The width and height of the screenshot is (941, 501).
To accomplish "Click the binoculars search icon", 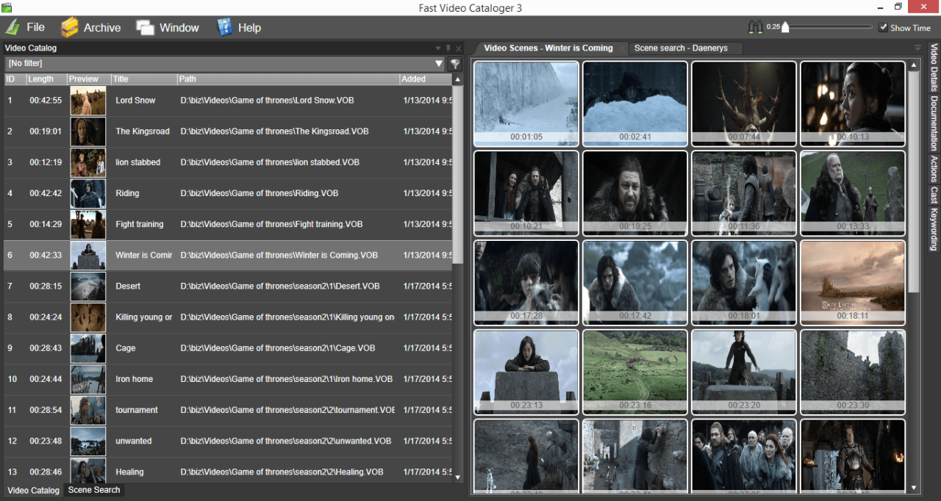I will tap(755, 26).
